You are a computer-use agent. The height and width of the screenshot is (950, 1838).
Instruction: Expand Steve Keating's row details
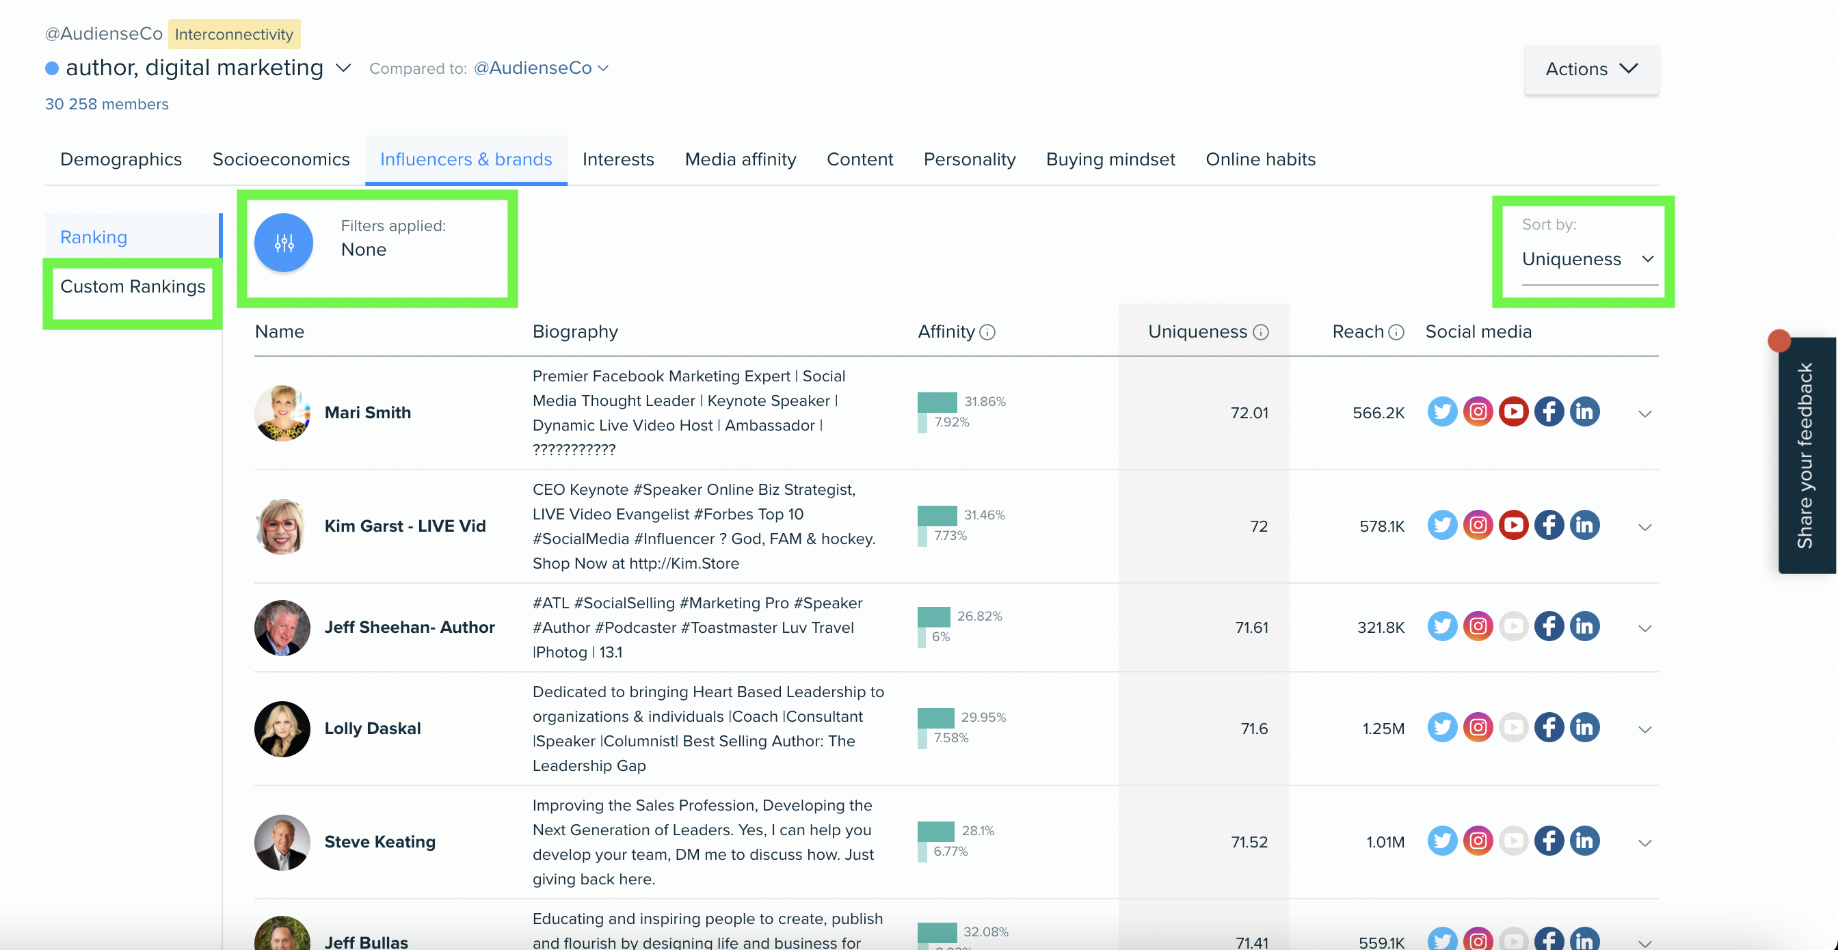click(x=1645, y=843)
